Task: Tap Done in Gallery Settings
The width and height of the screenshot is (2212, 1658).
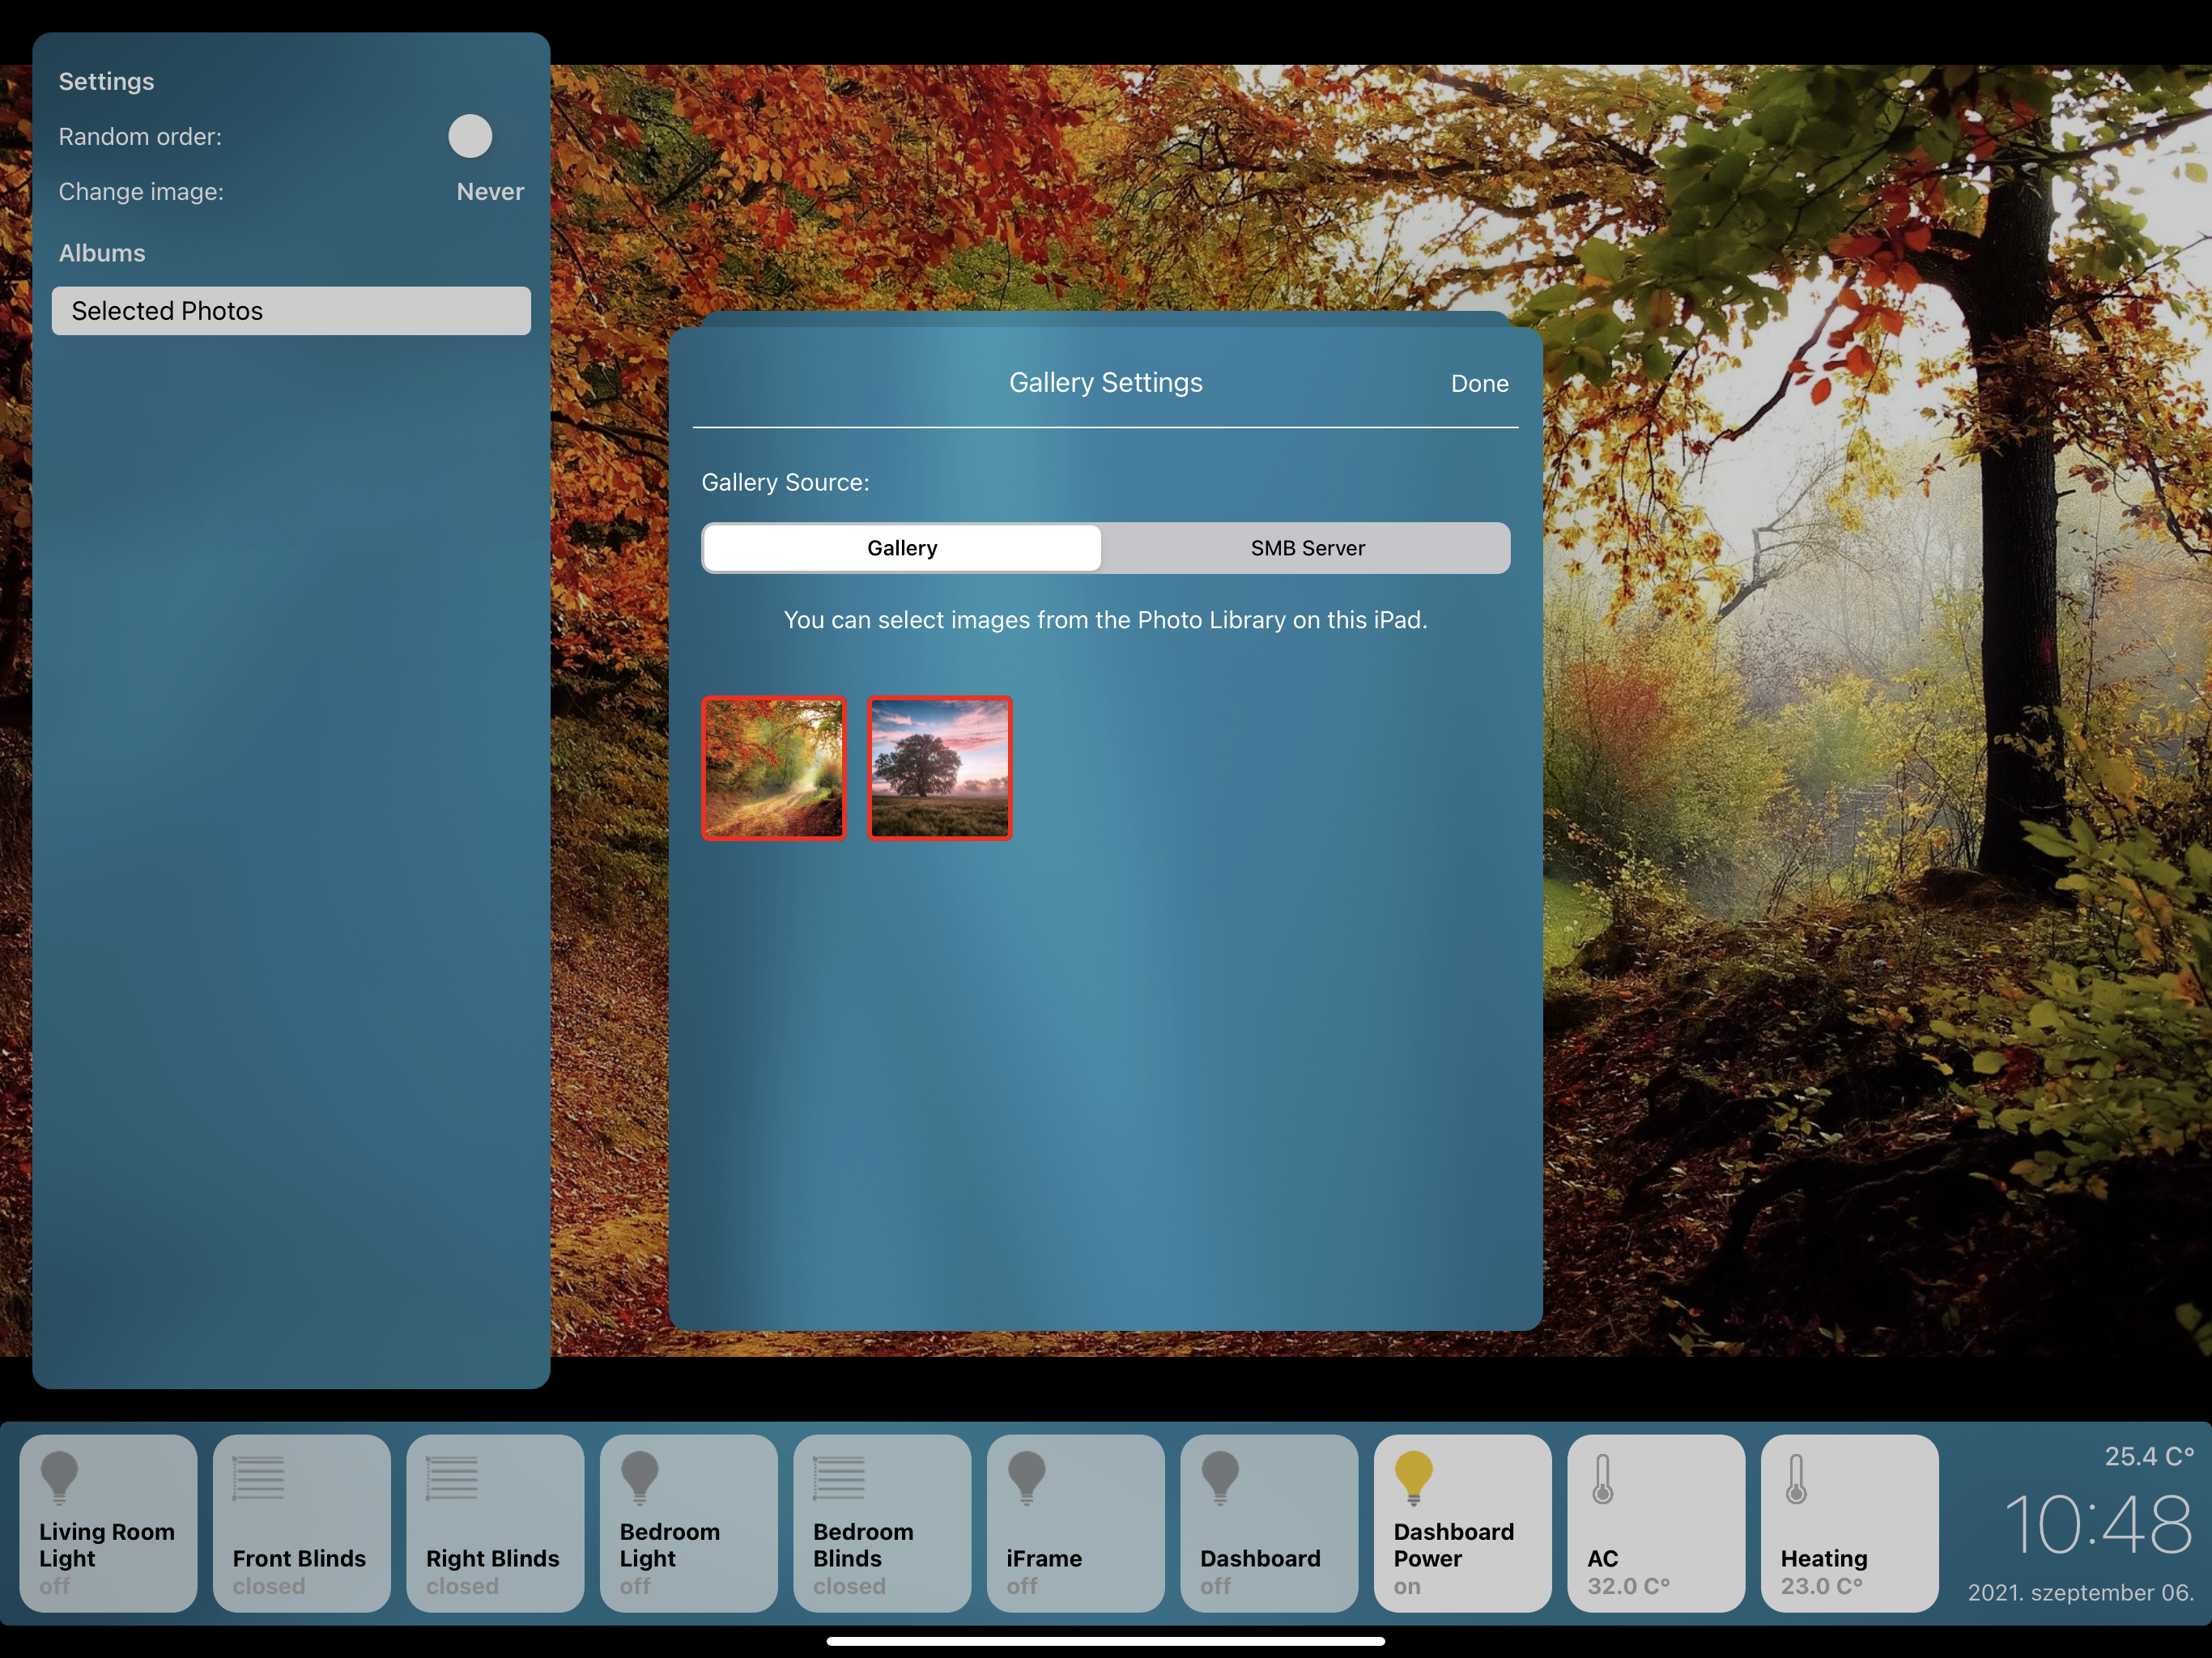Action: 1479,384
